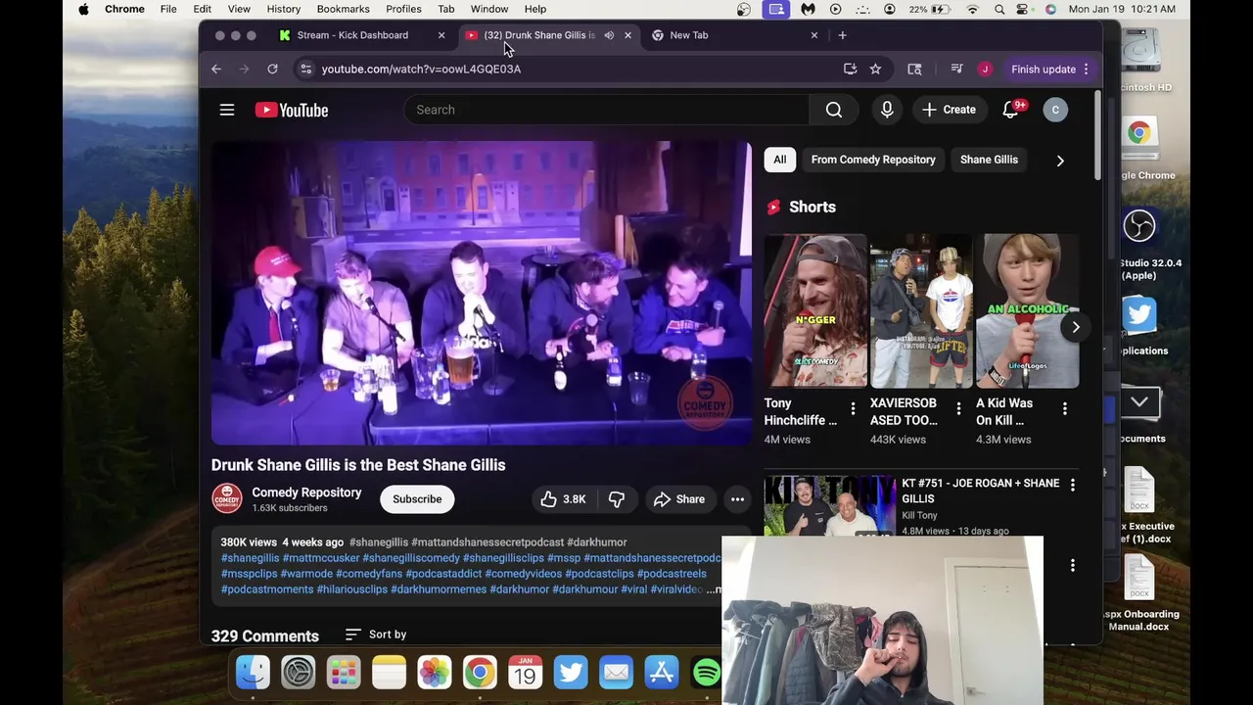Open Chrome media controls icon
The height and width of the screenshot is (705, 1253).
click(956, 69)
